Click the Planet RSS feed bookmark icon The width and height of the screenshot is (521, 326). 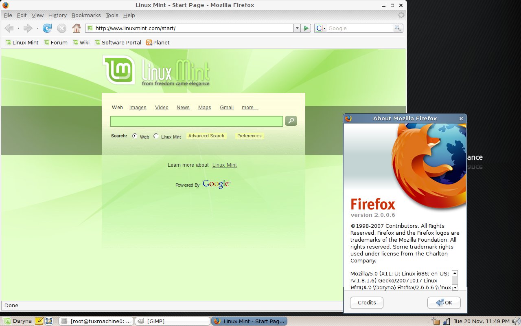(149, 42)
